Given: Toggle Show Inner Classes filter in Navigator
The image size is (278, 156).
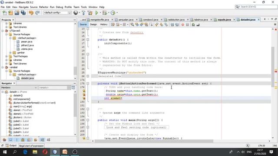Looking at the screenshot, I should point(29,140).
